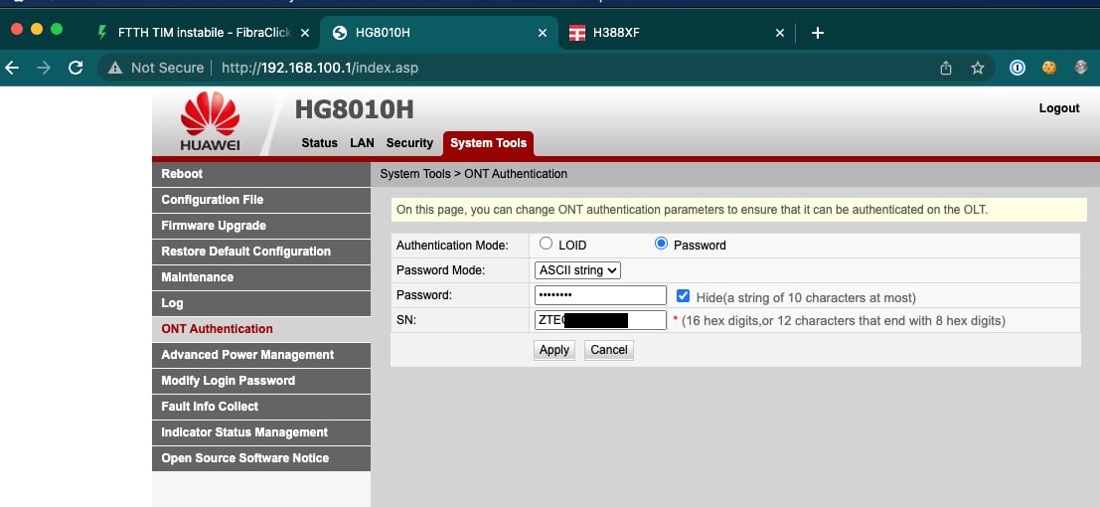
Task: Open the Security menu tab
Action: click(x=409, y=143)
